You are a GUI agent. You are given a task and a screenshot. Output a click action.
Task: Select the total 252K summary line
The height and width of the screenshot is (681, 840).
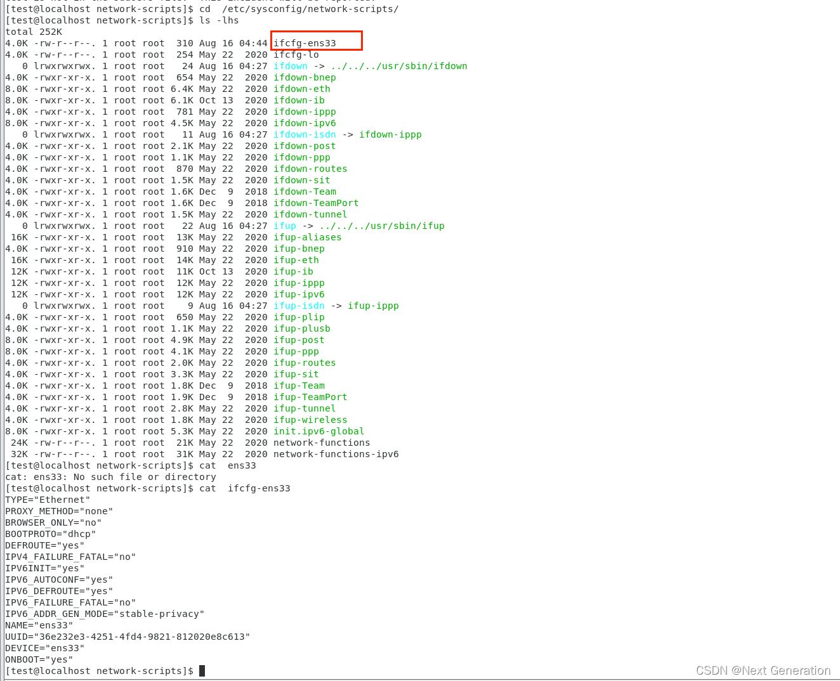tap(27, 32)
